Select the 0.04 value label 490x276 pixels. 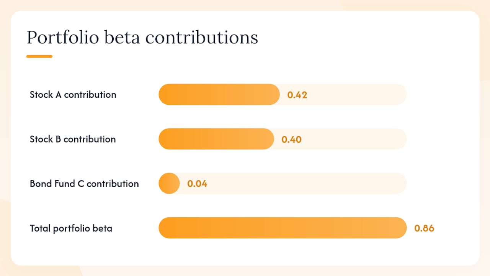coord(197,184)
